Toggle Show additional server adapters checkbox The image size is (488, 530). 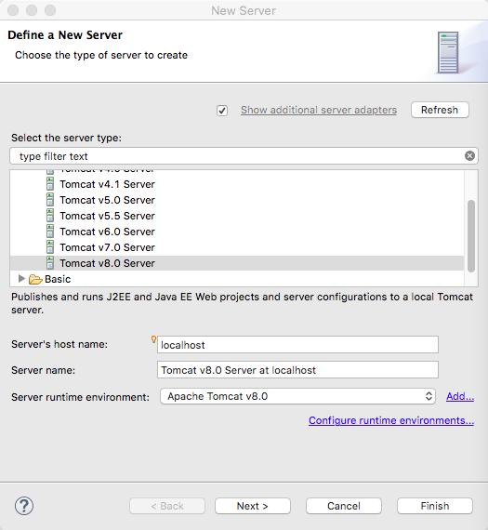pos(222,111)
